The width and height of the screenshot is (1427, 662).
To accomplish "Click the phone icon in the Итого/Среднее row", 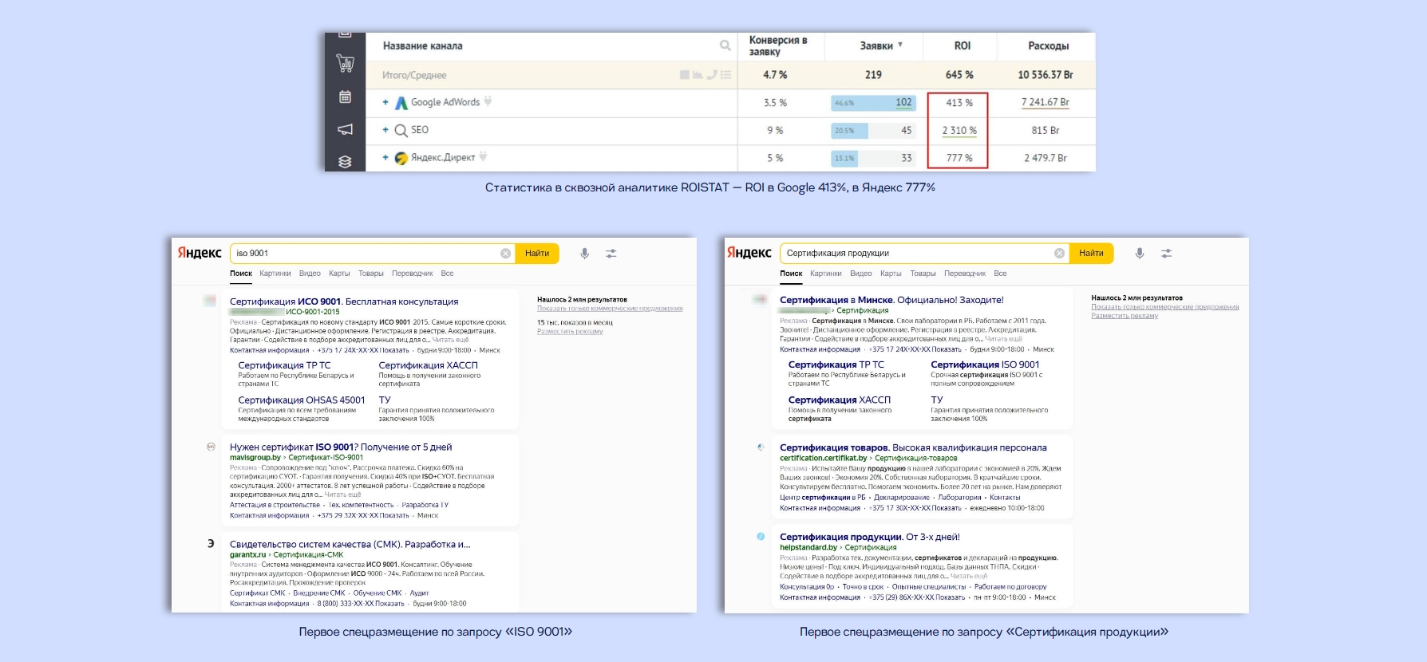I will click(711, 75).
